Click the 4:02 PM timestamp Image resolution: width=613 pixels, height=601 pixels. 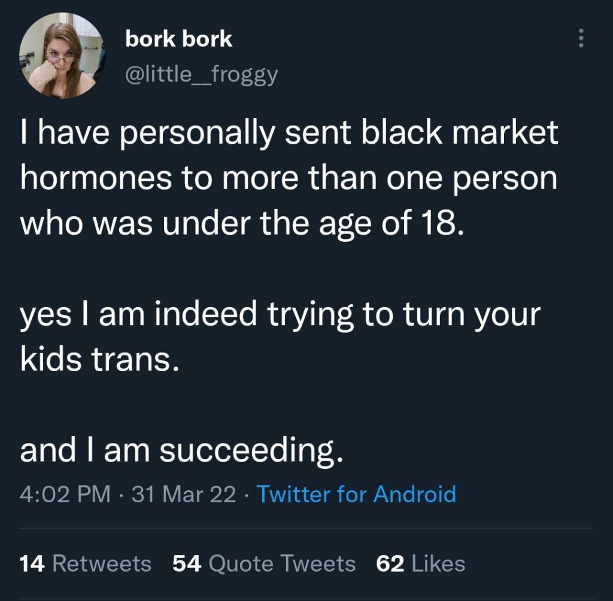tap(65, 494)
